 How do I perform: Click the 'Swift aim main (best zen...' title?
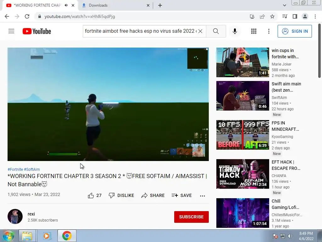pos(286,87)
